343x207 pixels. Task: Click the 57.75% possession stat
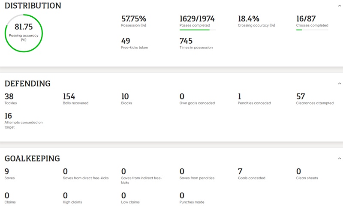tap(133, 19)
